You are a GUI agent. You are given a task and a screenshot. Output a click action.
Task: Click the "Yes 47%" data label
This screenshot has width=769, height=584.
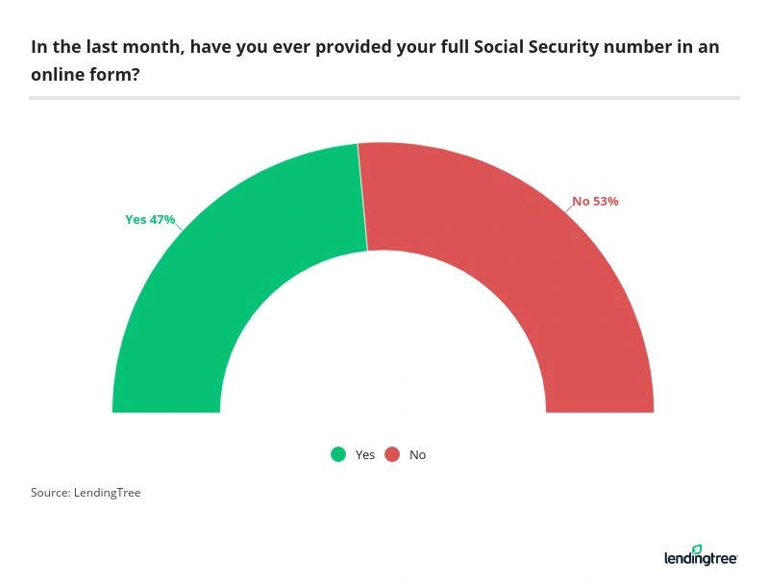(150, 219)
